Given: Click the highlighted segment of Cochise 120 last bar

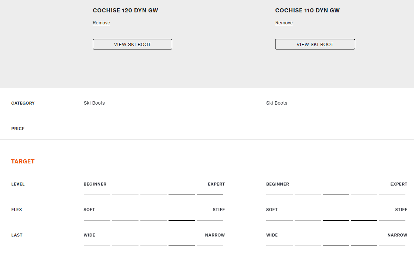Looking at the screenshot, I should tap(182, 246).
